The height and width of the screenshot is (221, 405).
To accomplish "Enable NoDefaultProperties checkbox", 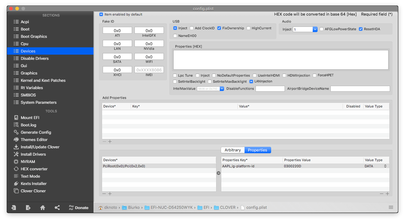I will pyautogui.click(x=214, y=75).
